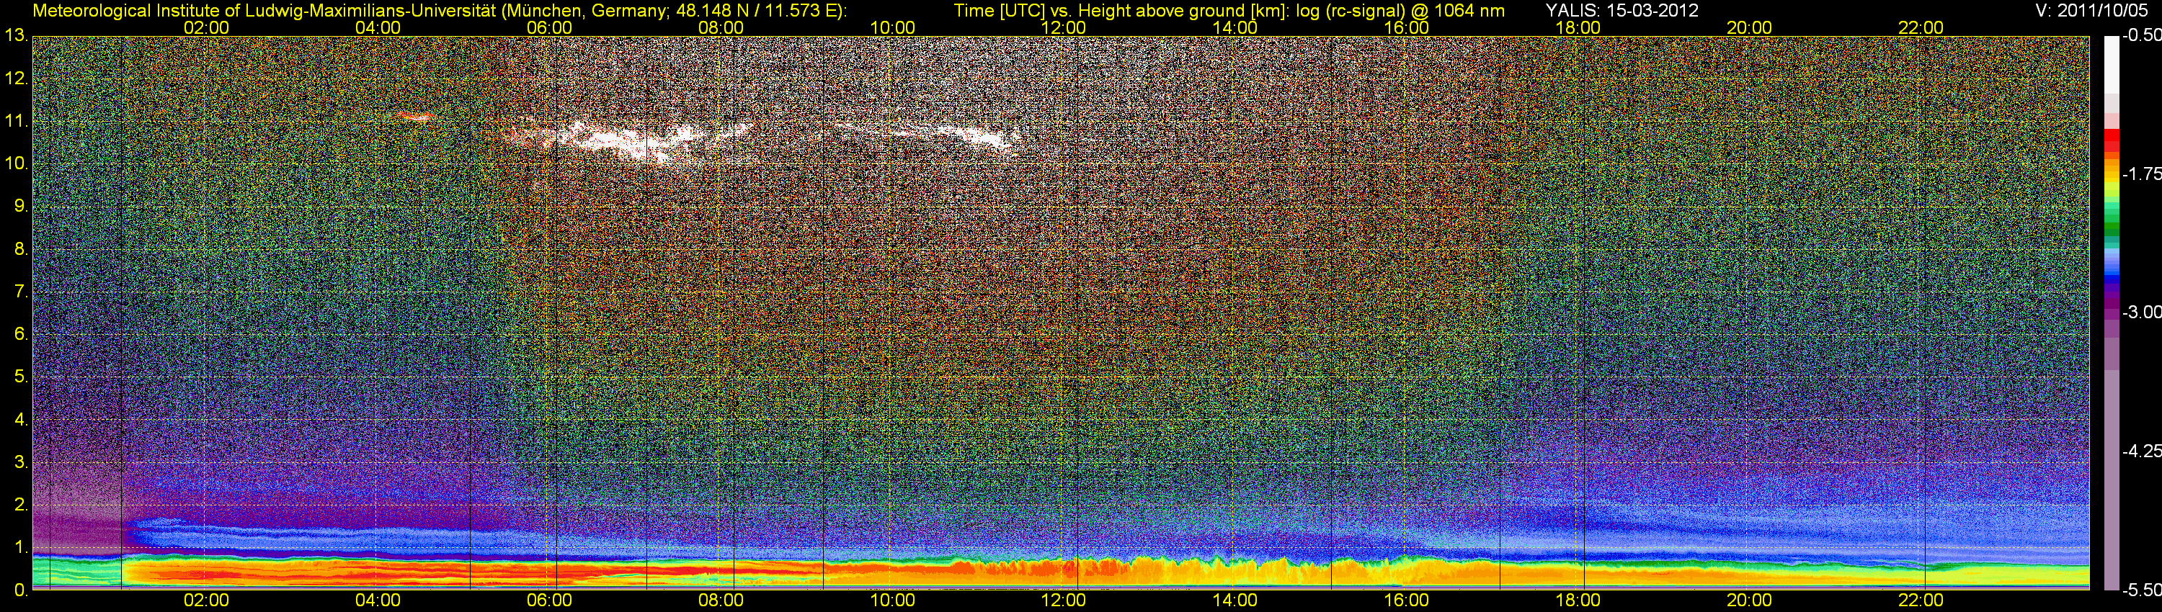The image size is (2162, 612).
Task: Click the 12:00 label on the top time axis
Action: (x=1064, y=27)
